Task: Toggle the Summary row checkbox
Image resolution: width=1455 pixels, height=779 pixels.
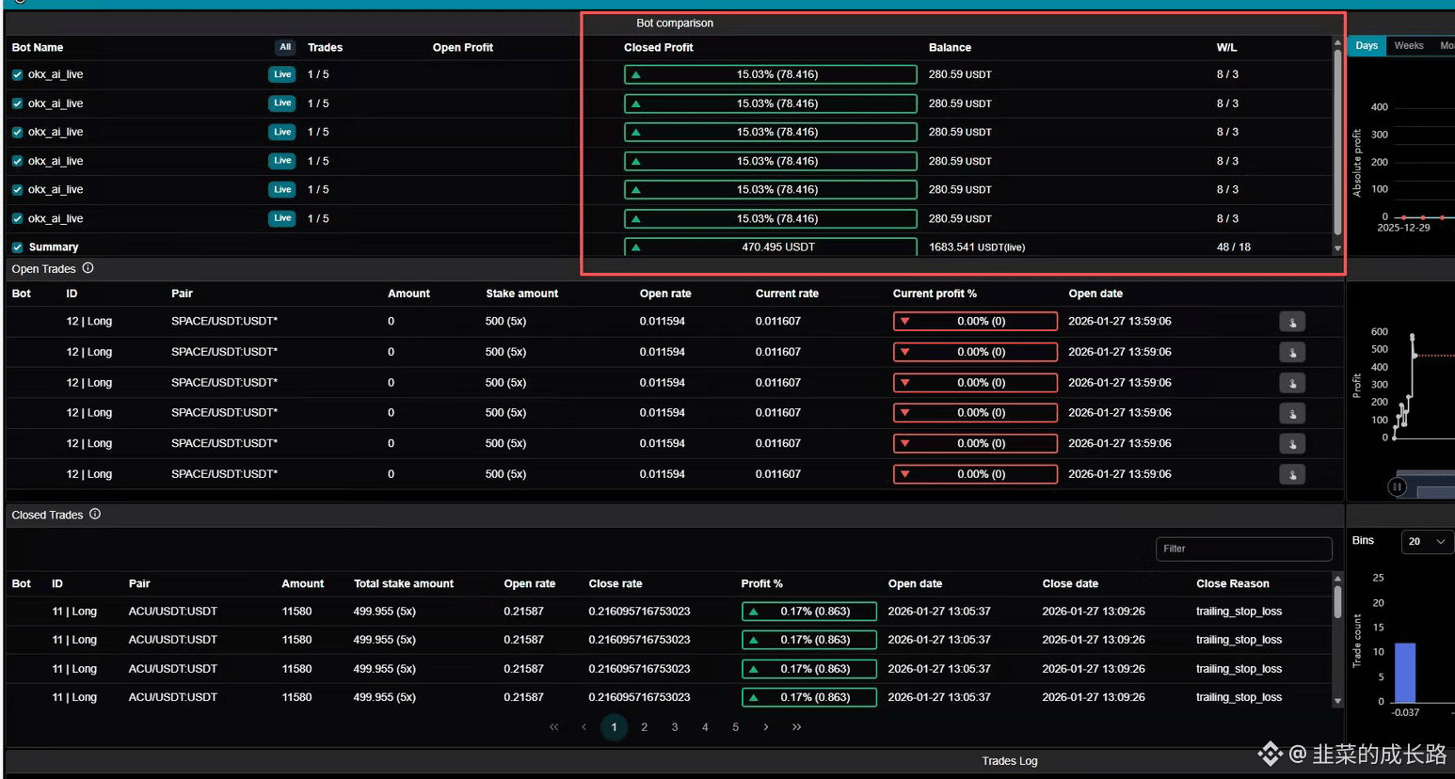Action: tap(17, 247)
